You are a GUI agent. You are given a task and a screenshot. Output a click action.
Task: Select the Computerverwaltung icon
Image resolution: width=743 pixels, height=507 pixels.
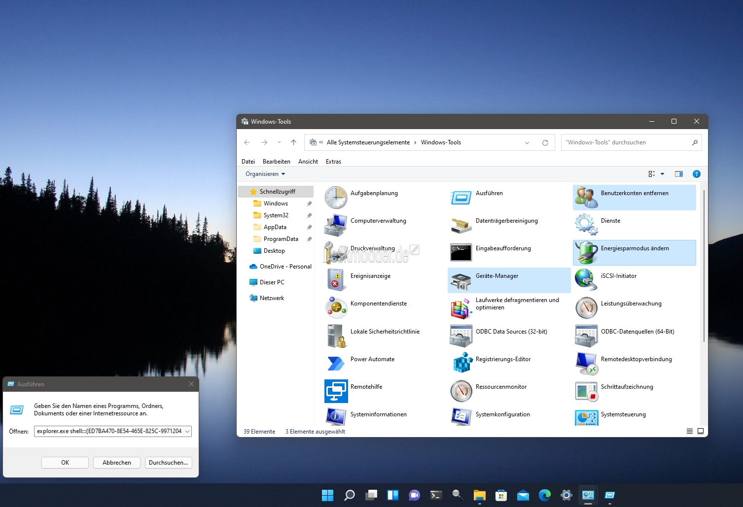point(336,225)
